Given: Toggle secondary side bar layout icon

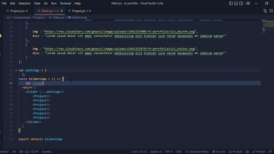Looking at the screenshot, I should 241,3.
